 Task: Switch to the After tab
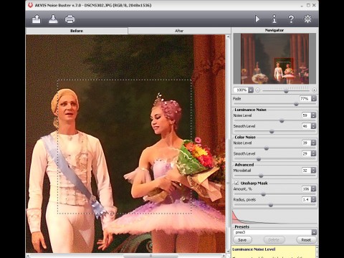179,31
